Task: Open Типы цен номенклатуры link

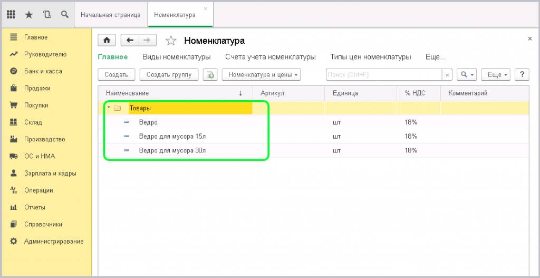Action: click(371, 57)
